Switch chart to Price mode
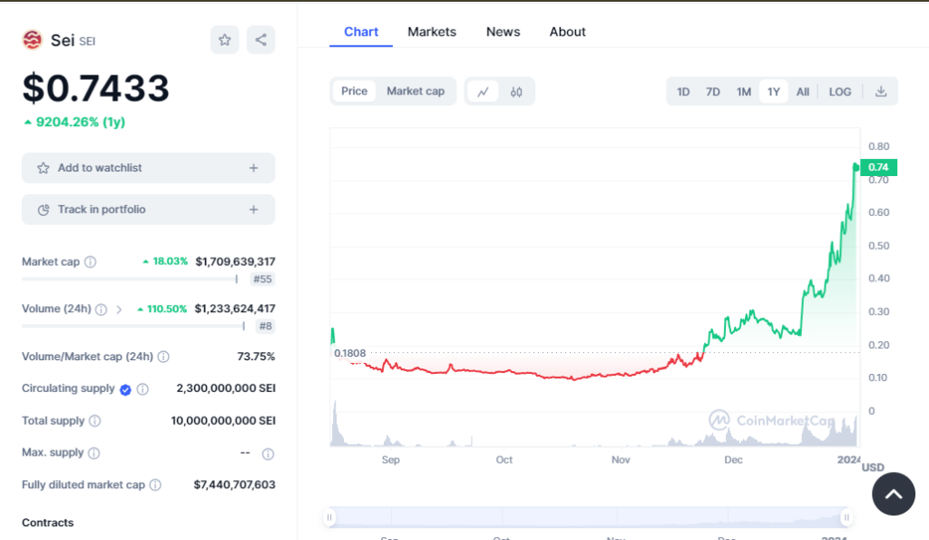 (355, 92)
